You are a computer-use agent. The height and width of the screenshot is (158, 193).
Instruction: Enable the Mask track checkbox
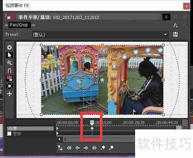click(x=9, y=134)
